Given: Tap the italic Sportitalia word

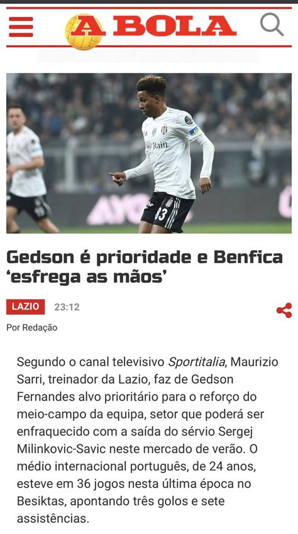Looking at the screenshot, I should (197, 362).
